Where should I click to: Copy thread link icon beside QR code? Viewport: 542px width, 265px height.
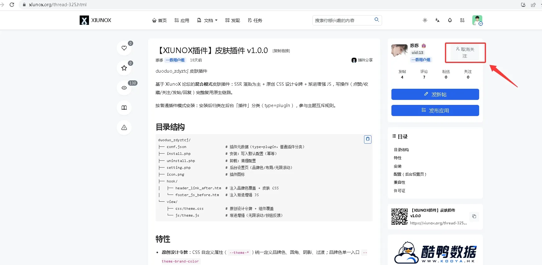(x=474, y=216)
